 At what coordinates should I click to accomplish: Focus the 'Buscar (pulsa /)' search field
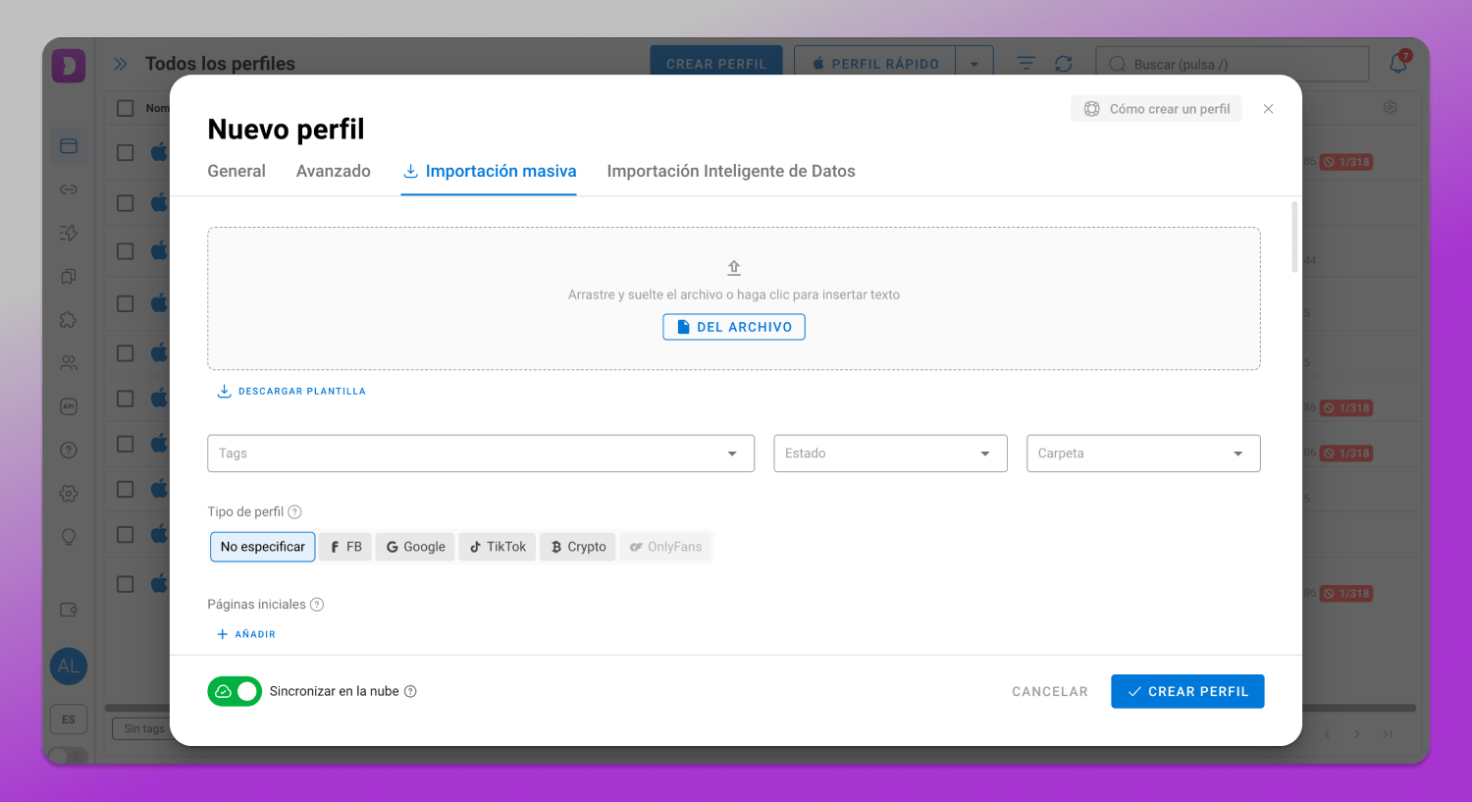click(x=1233, y=64)
